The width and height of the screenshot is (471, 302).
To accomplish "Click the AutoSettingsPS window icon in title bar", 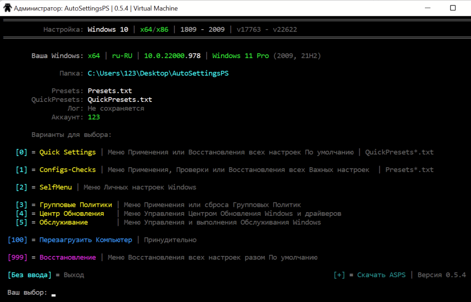I will coord(7,8).
